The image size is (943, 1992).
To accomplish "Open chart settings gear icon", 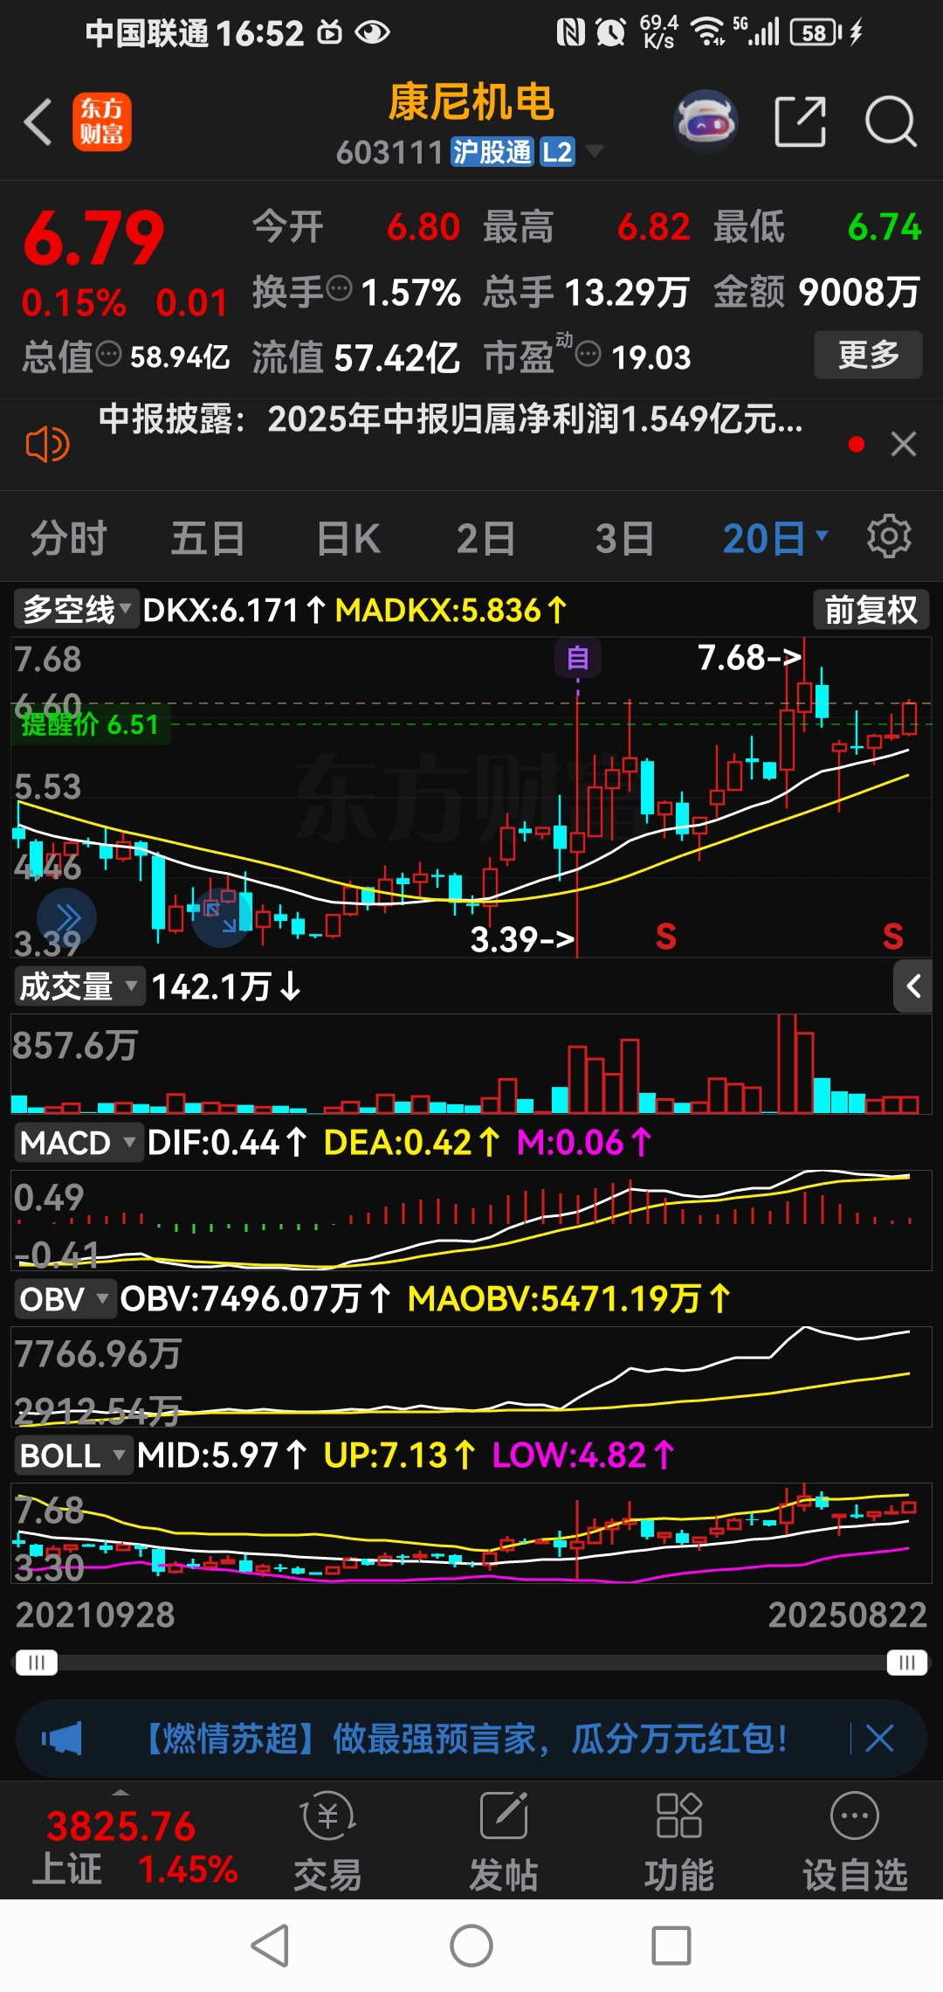I will click(889, 536).
